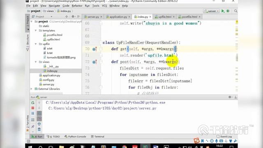Click the red Stop process icon
263x148 pixels.
(x=33, y=108)
